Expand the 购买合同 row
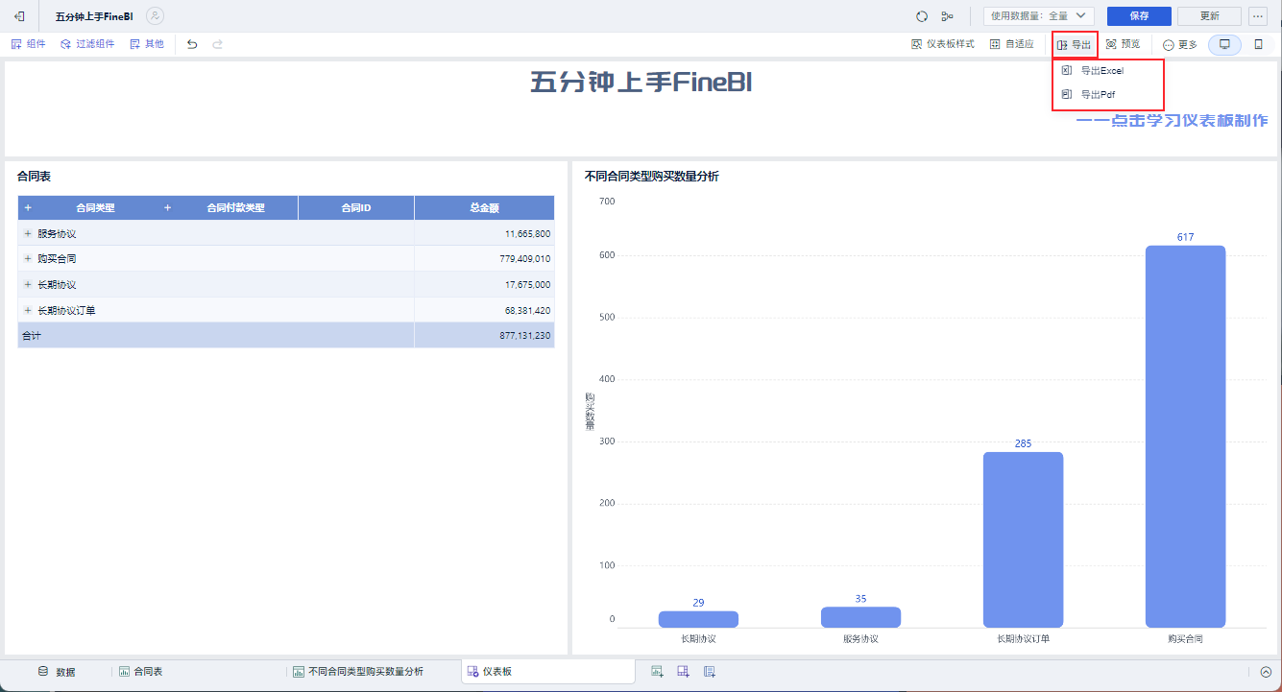The image size is (1282, 692). [28, 259]
